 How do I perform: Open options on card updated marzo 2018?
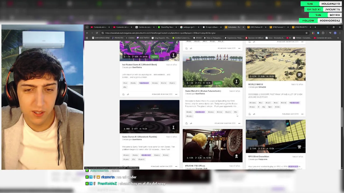pos(239,49)
